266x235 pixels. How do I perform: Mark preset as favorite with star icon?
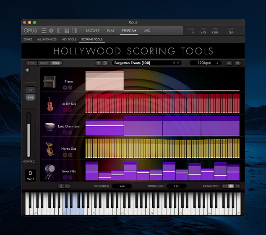pos(99,63)
